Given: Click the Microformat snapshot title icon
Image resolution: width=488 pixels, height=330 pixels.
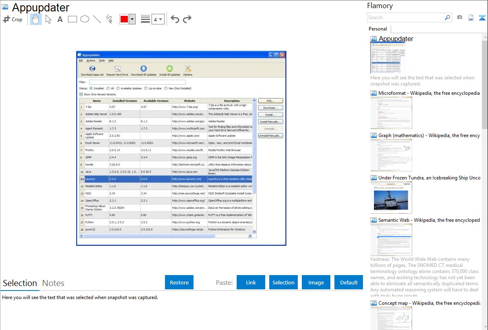Looking at the screenshot, I should pyautogui.click(x=374, y=93).
